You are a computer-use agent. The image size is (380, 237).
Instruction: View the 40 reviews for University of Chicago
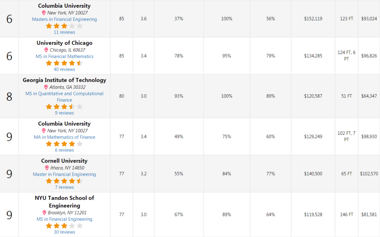pos(64,70)
